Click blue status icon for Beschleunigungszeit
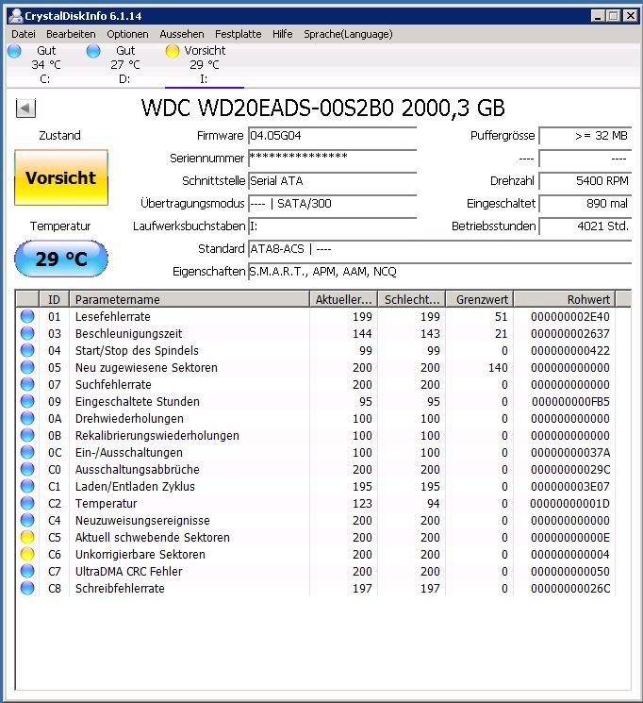 27,333
